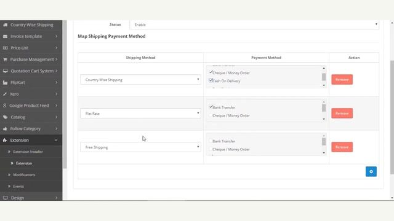Open the Extension submenu link

[24, 163]
